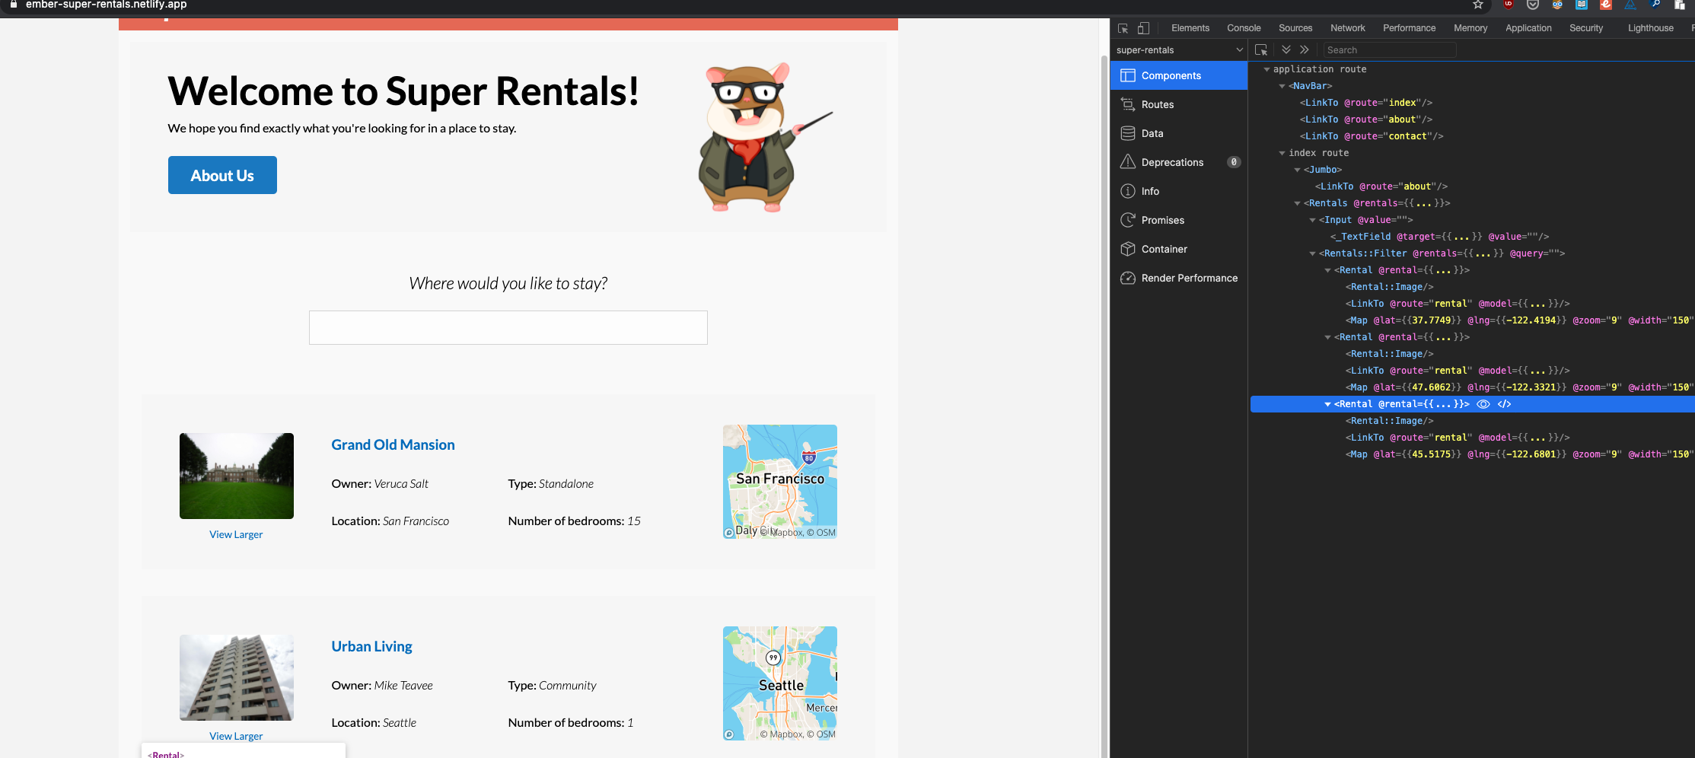This screenshot has height=758, width=1695.
Task: Click the San Francisco map image
Action: (780, 482)
